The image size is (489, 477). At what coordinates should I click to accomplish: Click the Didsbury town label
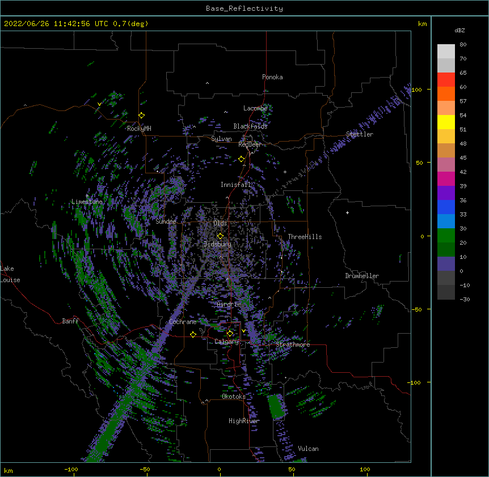217,244
